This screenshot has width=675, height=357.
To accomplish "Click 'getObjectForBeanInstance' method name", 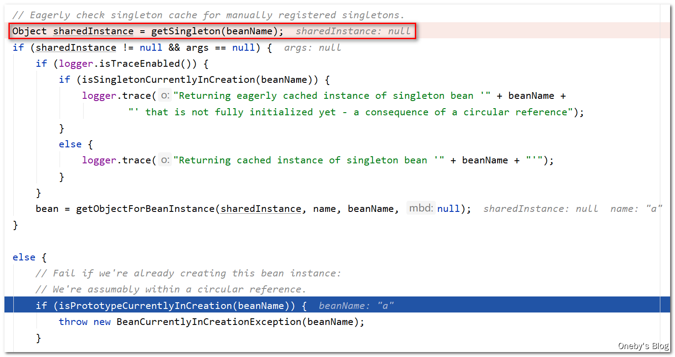I will (145, 209).
